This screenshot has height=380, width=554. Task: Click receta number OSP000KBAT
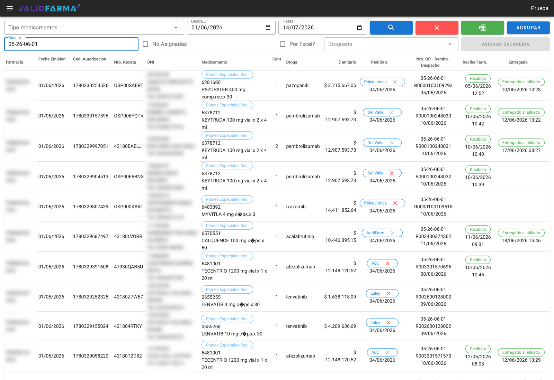128,207
